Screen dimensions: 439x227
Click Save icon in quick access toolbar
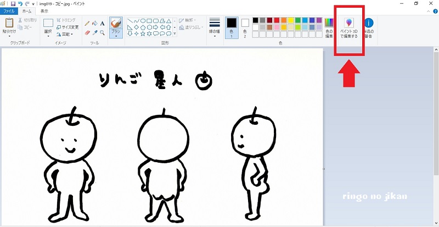13,4
